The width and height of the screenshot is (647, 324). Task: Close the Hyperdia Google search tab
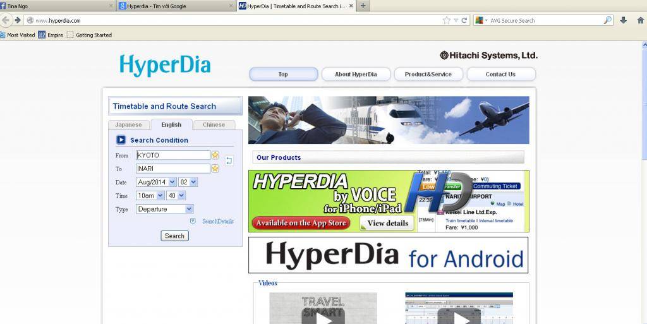(x=231, y=6)
